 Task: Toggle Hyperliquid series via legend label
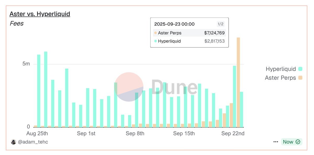(x=281, y=69)
